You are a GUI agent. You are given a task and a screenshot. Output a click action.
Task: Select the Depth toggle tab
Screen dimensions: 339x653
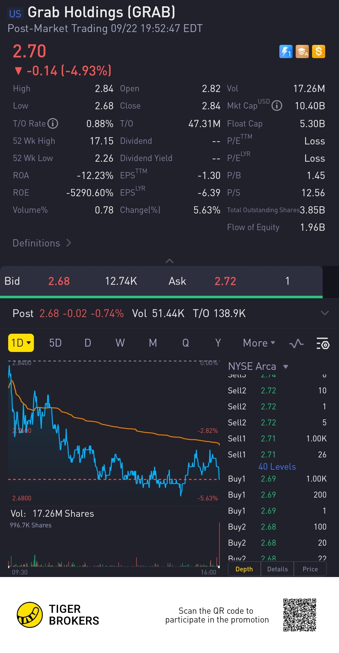244,569
